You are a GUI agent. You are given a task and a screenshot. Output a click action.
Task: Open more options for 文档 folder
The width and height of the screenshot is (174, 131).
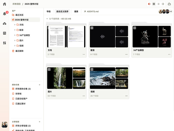84,54
